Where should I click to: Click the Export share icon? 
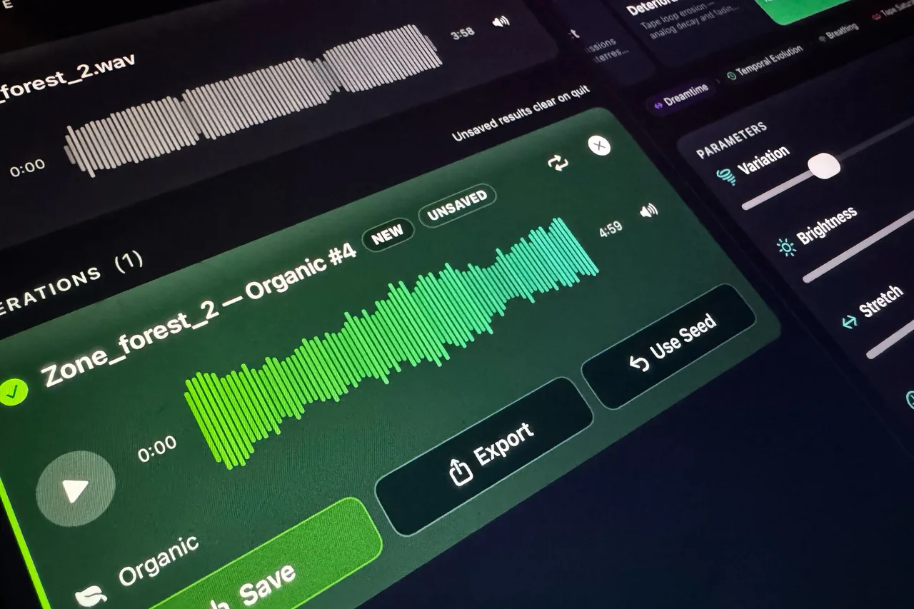pos(461,471)
